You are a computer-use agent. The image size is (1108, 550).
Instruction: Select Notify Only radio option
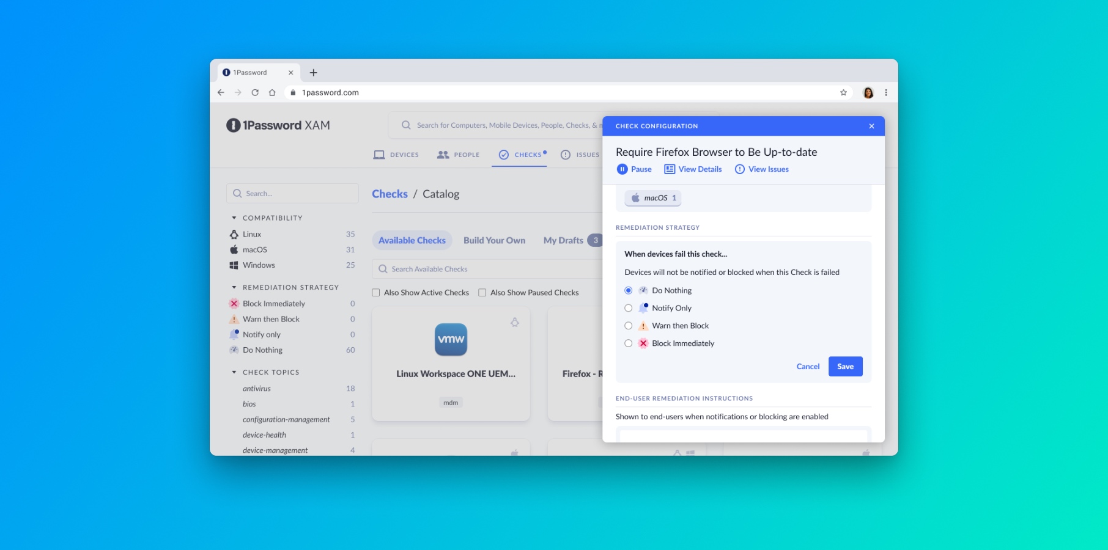point(628,308)
